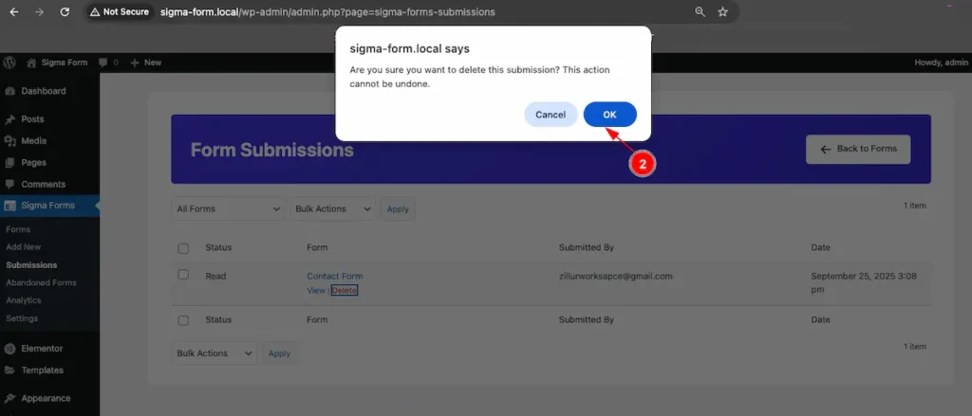Open the Forms submenu item

coord(18,229)
